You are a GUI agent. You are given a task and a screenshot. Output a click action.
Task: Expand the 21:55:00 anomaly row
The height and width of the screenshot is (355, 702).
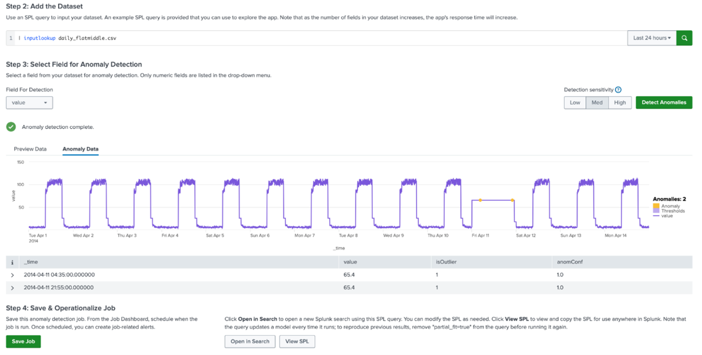pos(12,288)
